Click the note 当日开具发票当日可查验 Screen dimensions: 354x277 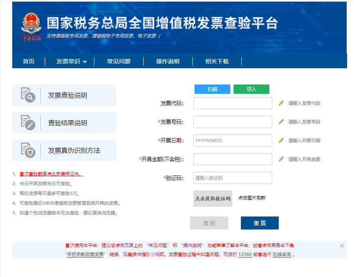(42, 184)
